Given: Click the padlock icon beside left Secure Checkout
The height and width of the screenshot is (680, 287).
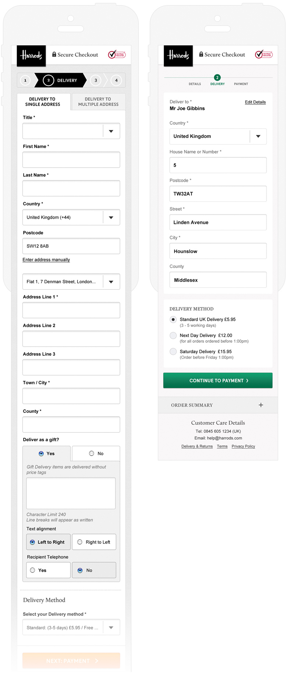Looking at the screenshot, I should click(54, 55).
